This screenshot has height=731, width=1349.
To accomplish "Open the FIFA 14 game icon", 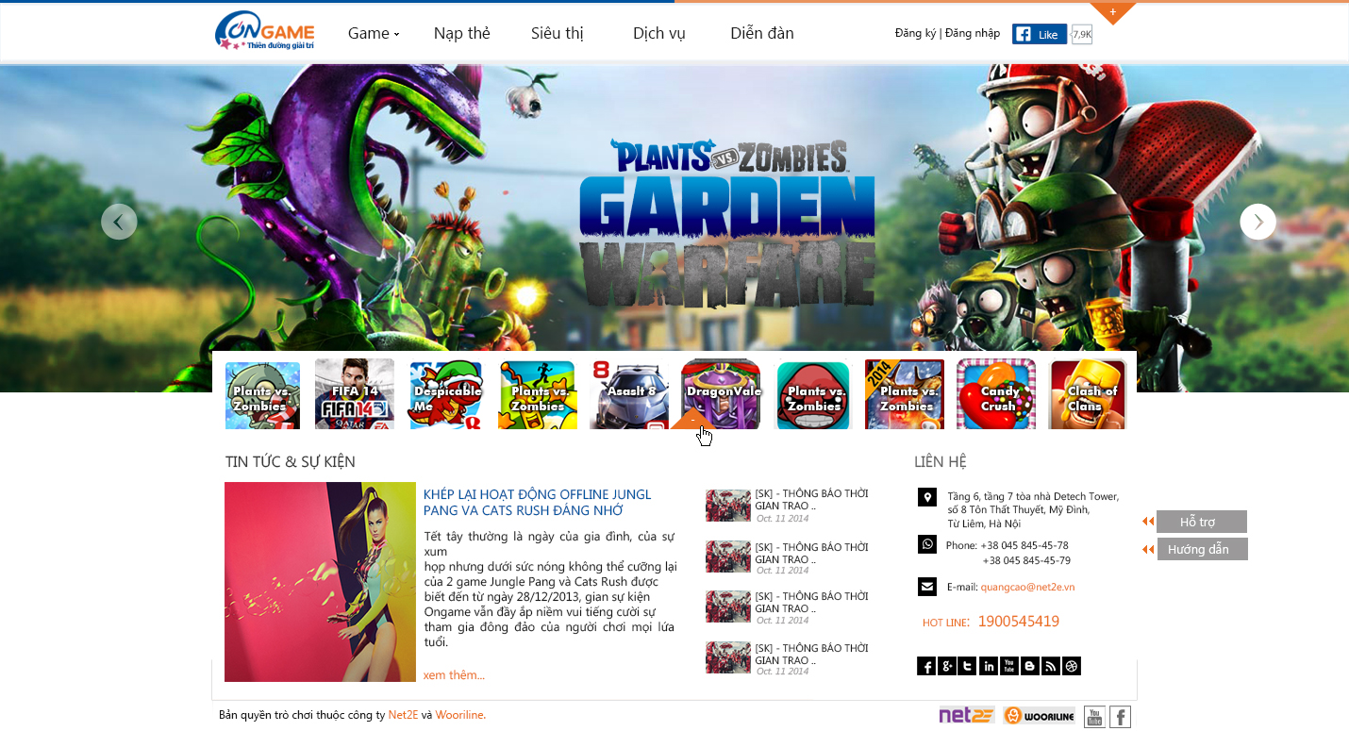I will 355,394.
